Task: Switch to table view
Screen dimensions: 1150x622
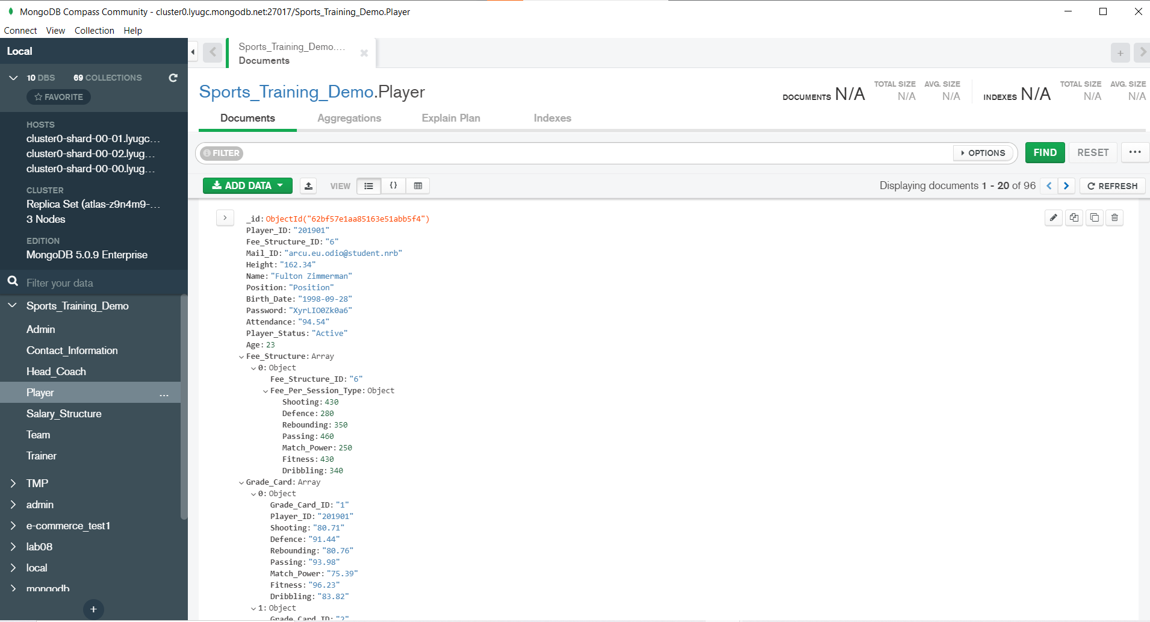Action: 418,186
